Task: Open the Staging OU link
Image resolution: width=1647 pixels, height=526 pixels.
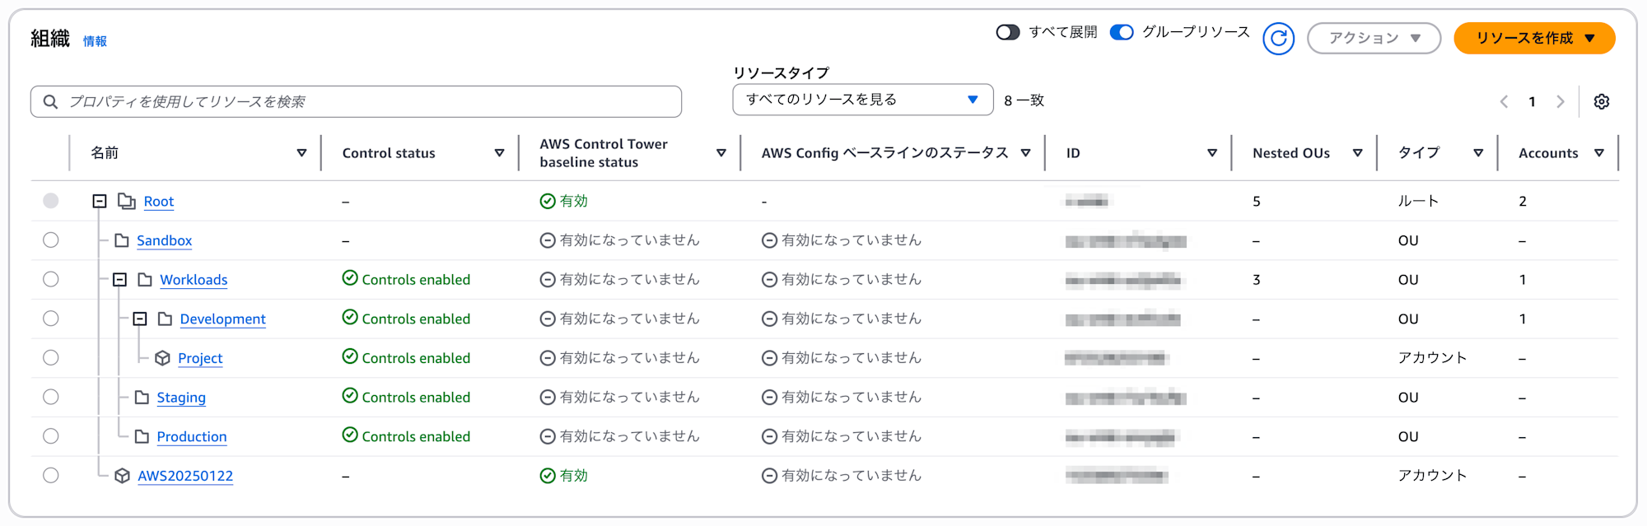Action: pyautogui.click(x=181, y=398)
